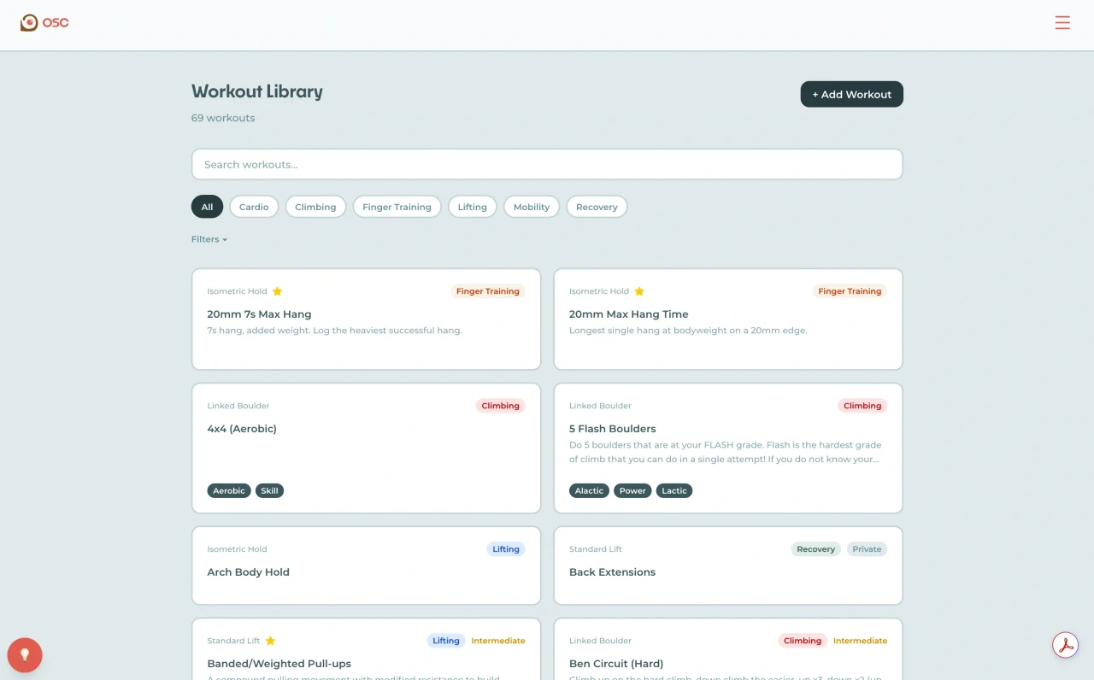Open the Banded/Weighted Pull-ups workout
This screenshot has width=1094, height=680.
click(366, 649)
